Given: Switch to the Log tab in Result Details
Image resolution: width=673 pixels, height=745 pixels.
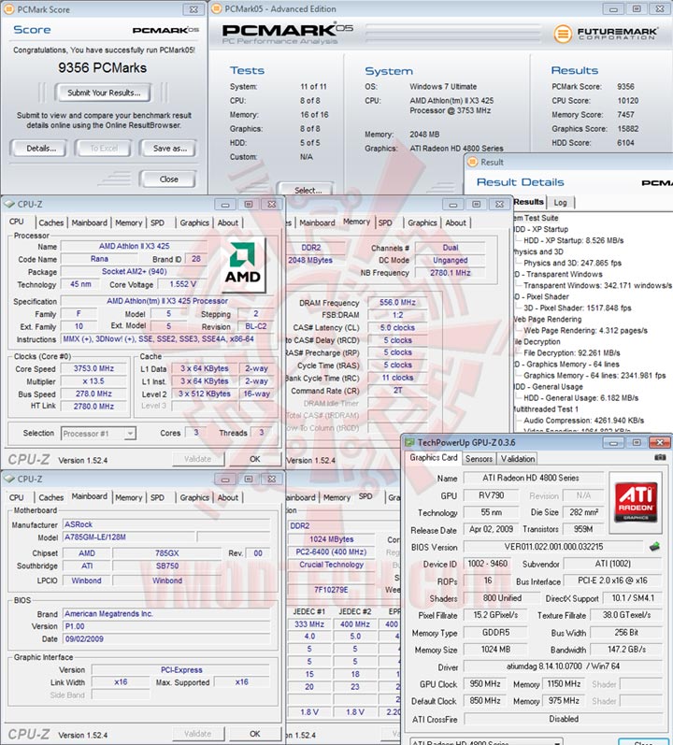Looking at the screenshot, I should pos(561,203).
